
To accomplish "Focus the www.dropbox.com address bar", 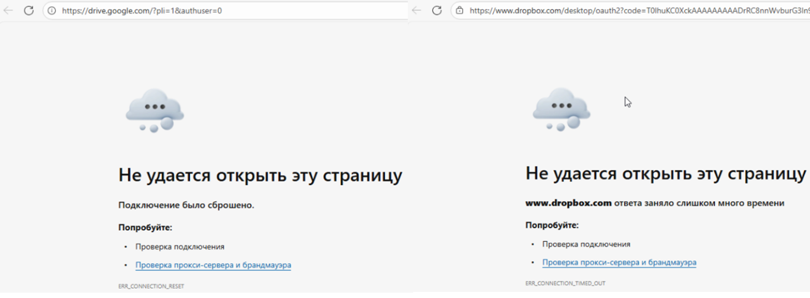I will click(x=630, y=11).
